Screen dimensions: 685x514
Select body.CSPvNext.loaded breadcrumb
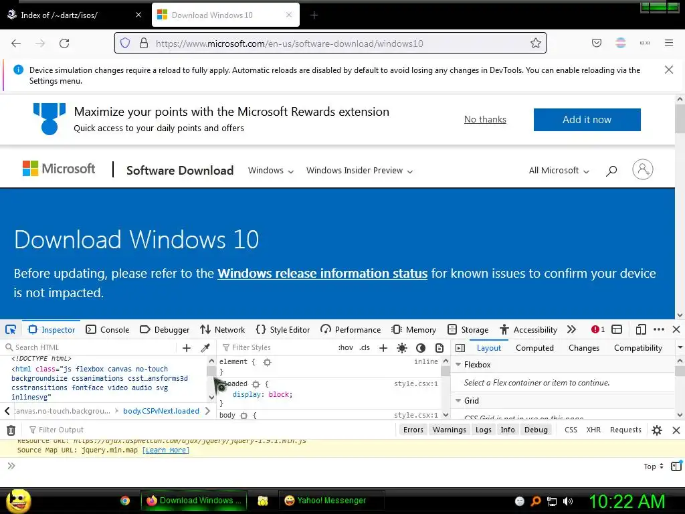[161, 411]
